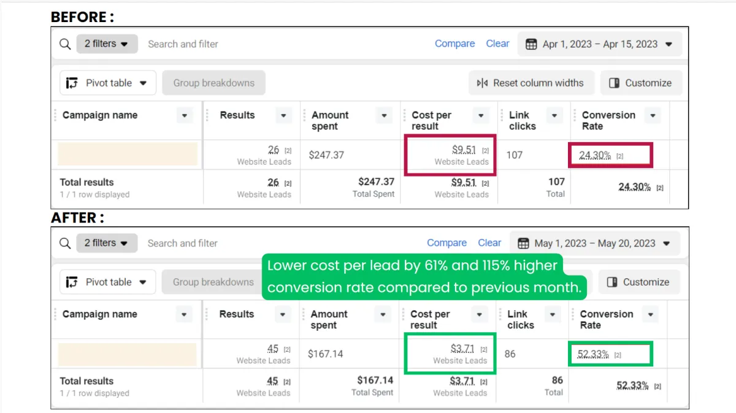Click Group breakdowns button in BEFORE panel

coord(213,83)
